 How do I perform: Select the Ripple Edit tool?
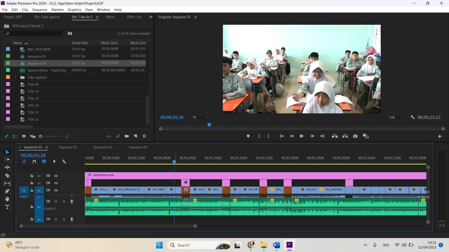point(7,168)
